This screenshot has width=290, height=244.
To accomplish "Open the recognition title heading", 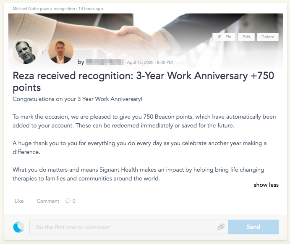I will 144,81.
